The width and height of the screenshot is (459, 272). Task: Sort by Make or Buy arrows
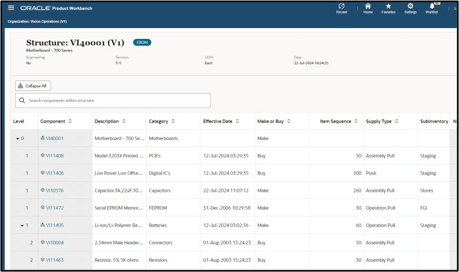point(289,121)
